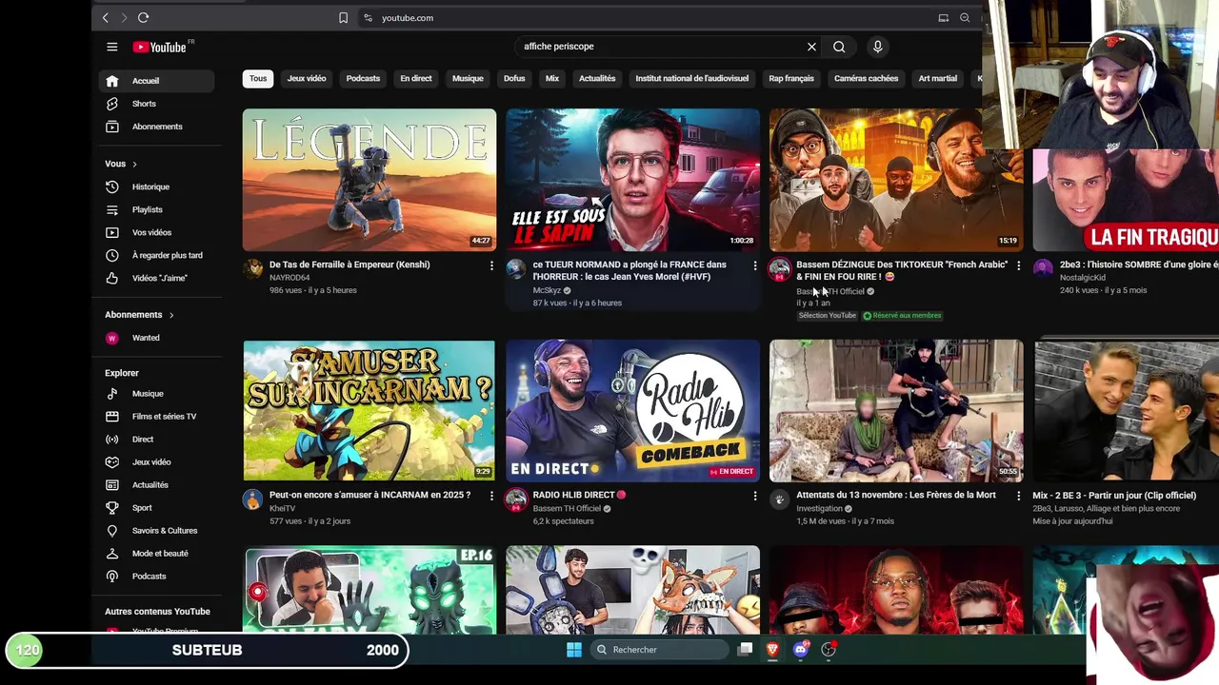Select the Musique filter chip

coord(468,79)
